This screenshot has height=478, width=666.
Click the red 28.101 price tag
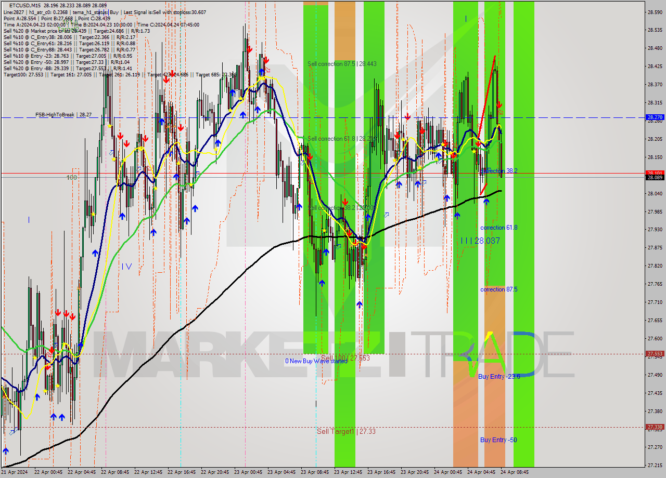[x=655, y=173]
